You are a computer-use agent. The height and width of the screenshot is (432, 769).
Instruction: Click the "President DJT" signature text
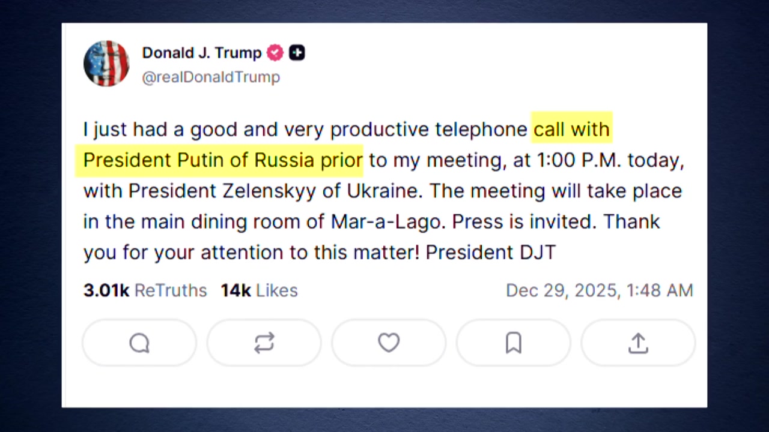[x=490, y=252]
